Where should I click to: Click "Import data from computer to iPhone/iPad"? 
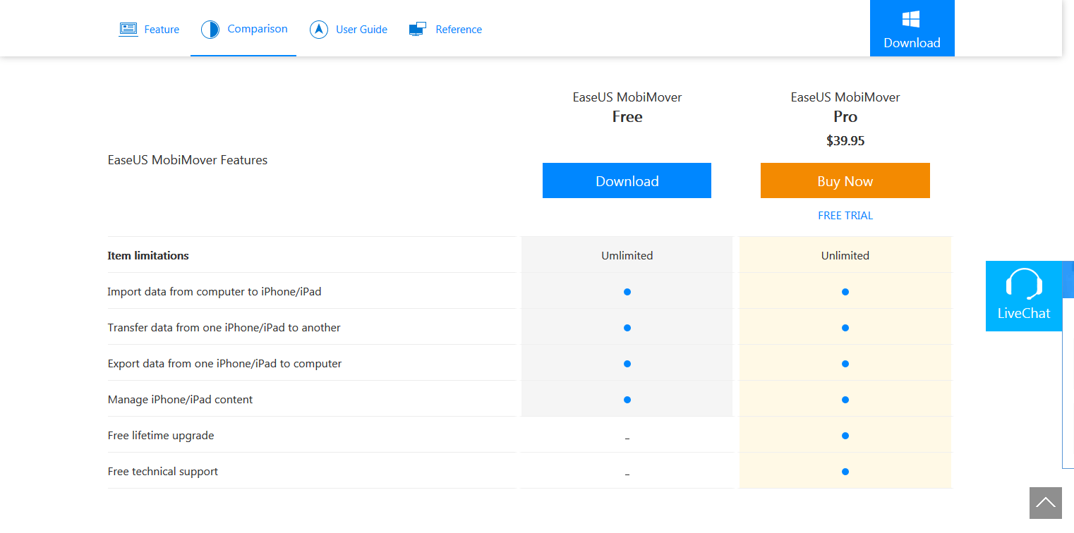(x=215, y=291)
